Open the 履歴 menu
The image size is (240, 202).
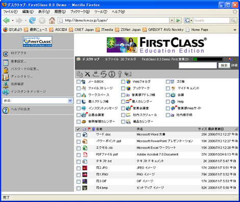60,12
